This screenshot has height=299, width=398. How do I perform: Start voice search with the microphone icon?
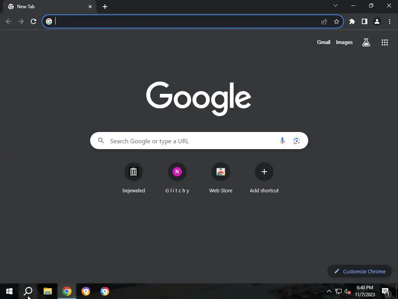(x=282, y=141)
